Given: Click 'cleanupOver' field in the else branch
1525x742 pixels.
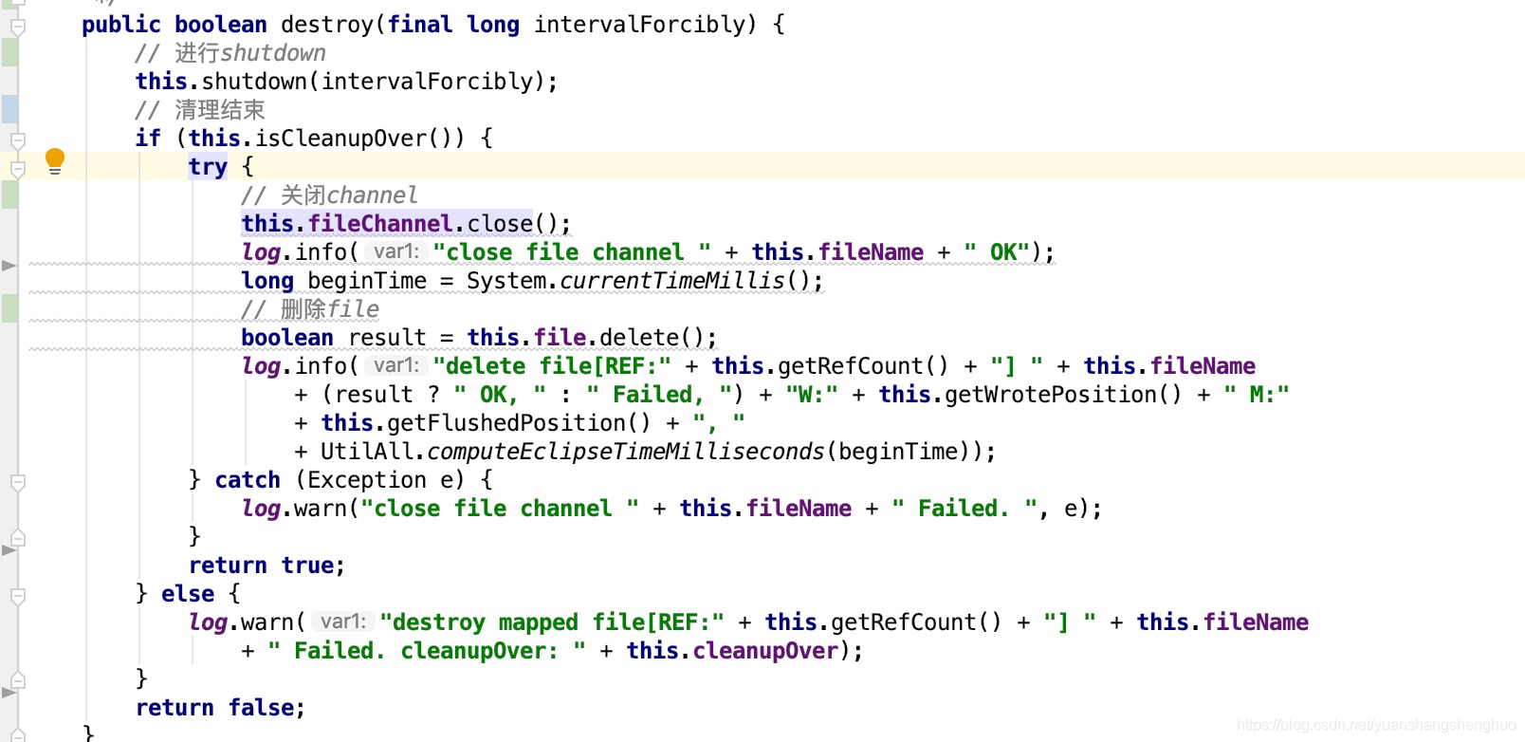Looking at the screenshot, I should [x=765, y=651].
